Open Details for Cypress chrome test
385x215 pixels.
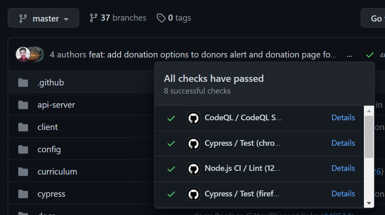point(343,143)
